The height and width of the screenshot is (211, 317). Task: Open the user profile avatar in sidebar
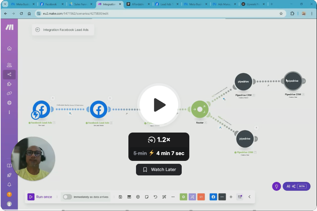[9, 204]
